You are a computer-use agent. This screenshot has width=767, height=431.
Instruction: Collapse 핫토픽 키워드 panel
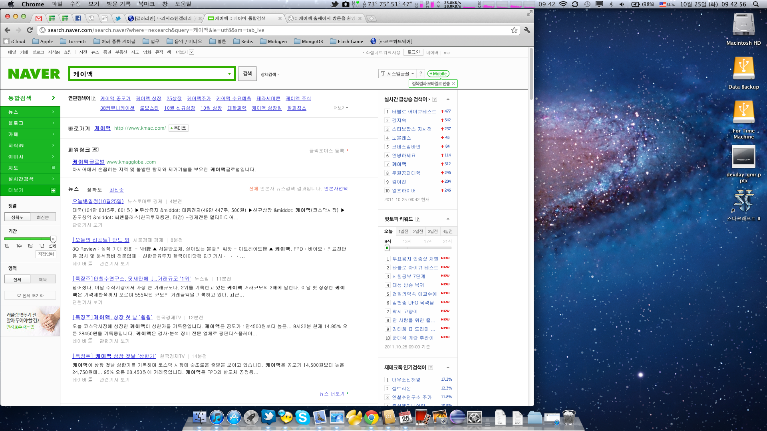click(448, 219)
